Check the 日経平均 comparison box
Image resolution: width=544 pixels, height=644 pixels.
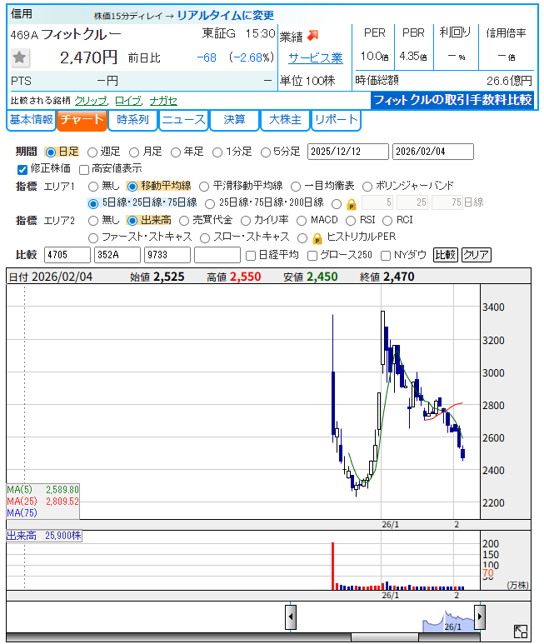pyautogui.click(x=251, y=256)
